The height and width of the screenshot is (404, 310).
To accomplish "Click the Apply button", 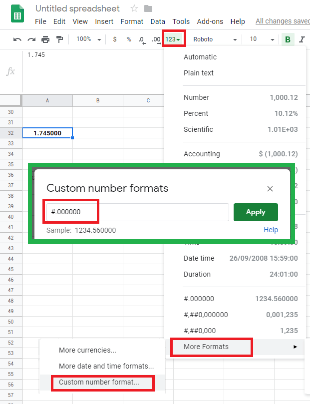I will pos(256,212).
